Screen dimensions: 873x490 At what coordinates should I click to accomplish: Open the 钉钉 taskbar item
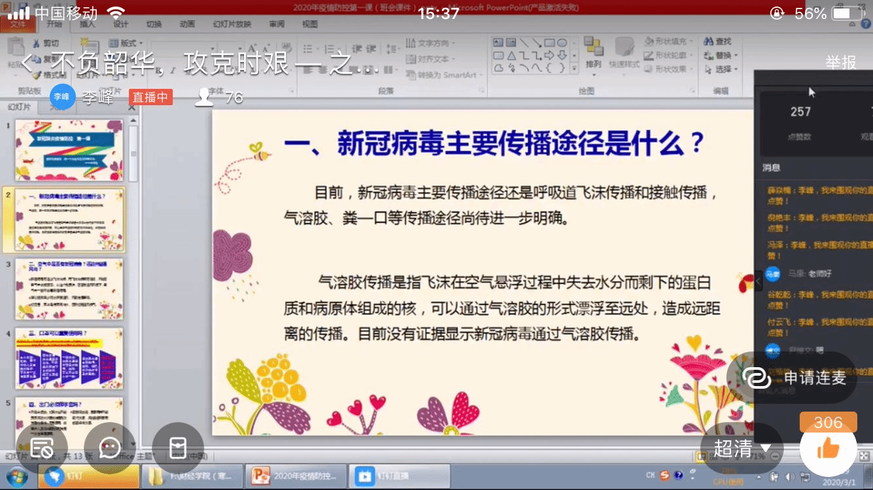pos(88,476)
